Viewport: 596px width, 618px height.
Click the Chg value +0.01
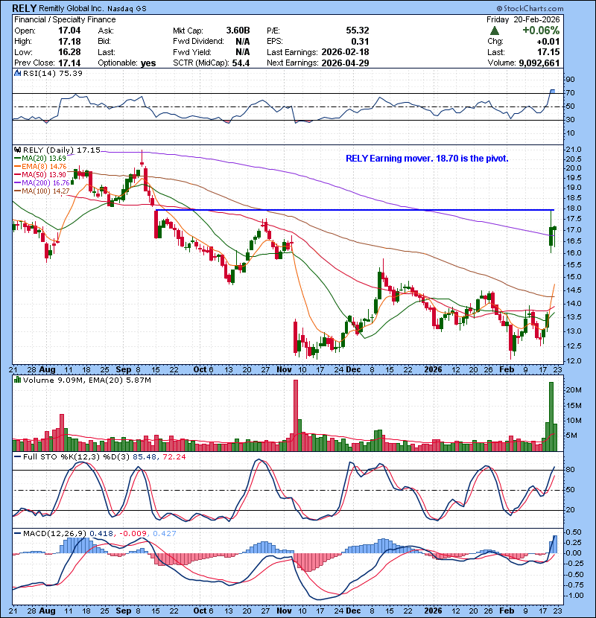548,42
